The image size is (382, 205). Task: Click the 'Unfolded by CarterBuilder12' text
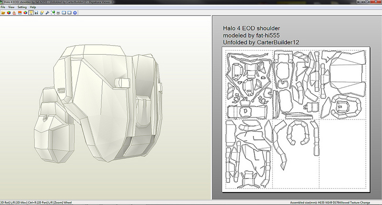(x=261, y=42)
